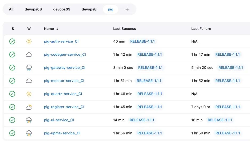
Task: Select the pig view tab
Action: [x=110, y=9]
